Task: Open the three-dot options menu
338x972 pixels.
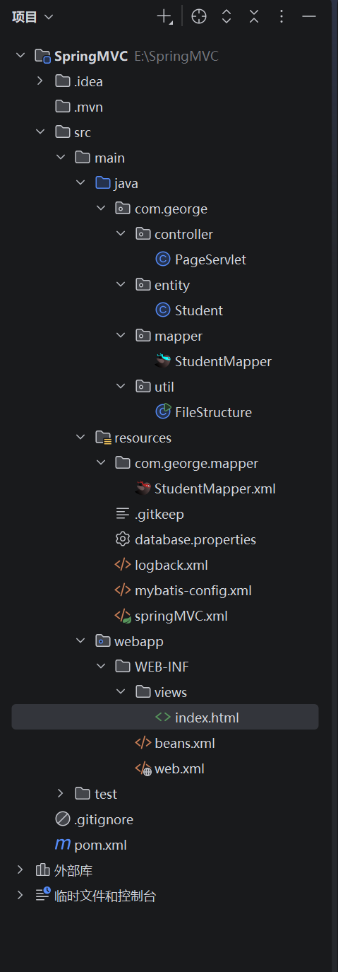Action: (x=282, y=17)
